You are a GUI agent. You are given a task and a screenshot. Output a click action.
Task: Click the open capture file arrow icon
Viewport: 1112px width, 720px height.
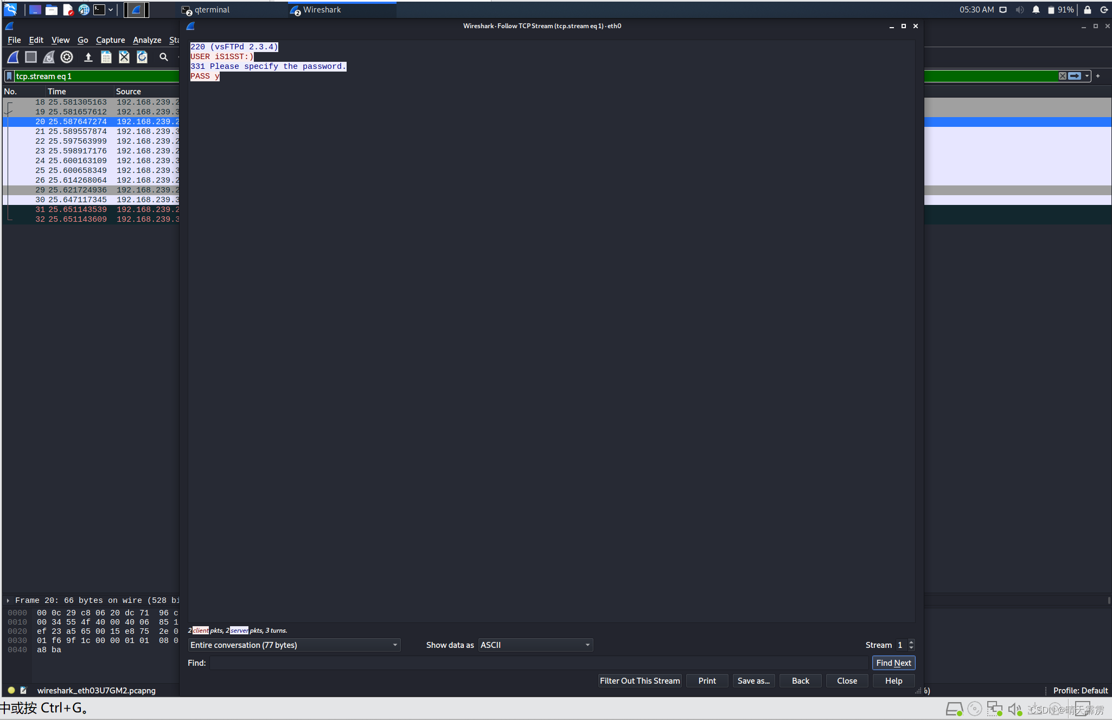(88, 57)
